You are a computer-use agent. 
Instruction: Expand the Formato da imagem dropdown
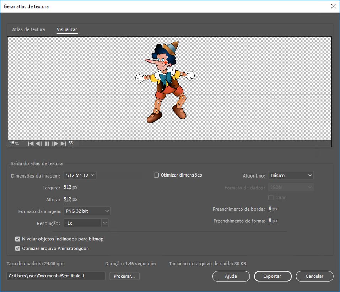tap(87, 211)
